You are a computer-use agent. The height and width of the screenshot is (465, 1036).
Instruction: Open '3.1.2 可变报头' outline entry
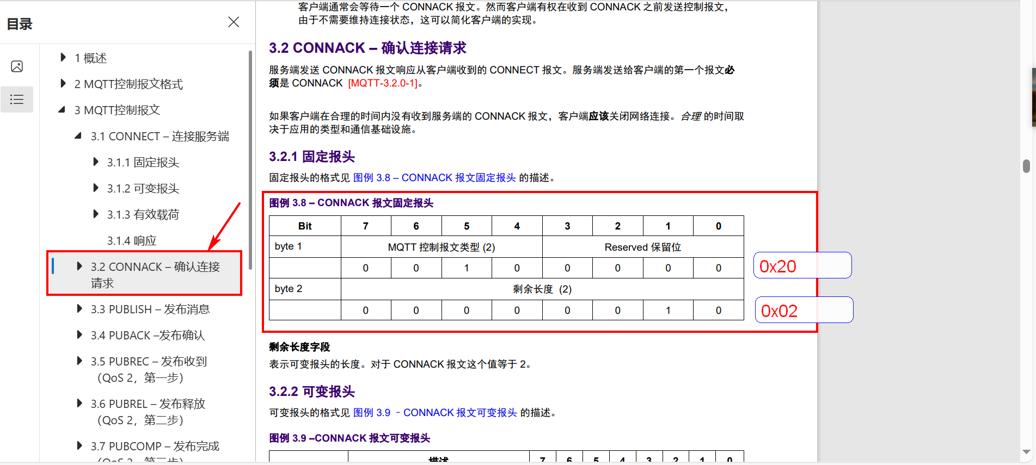143,189
